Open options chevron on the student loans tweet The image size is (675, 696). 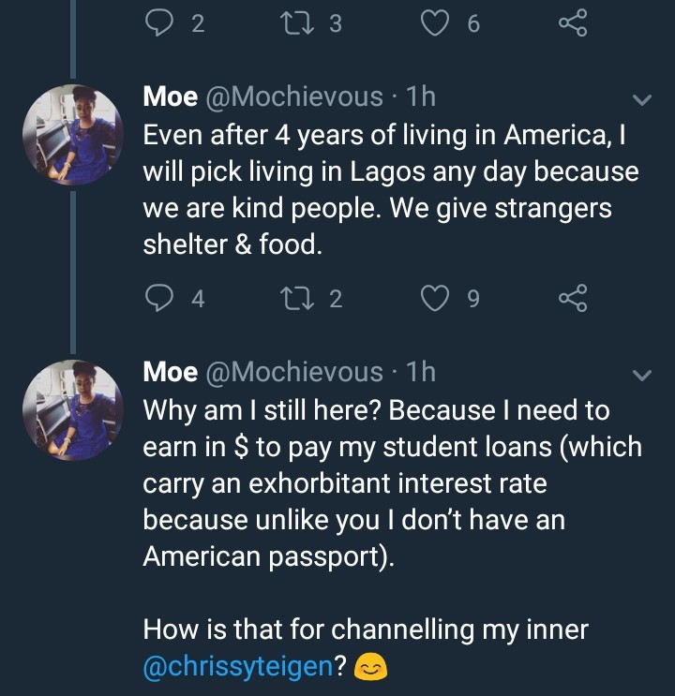coord(643,375)
